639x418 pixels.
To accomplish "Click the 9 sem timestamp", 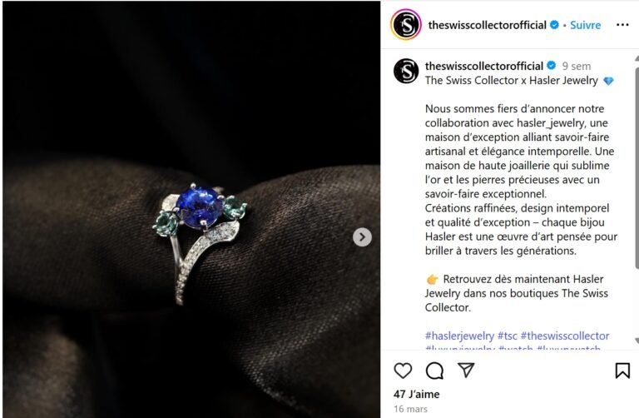I will coord(577,66).
